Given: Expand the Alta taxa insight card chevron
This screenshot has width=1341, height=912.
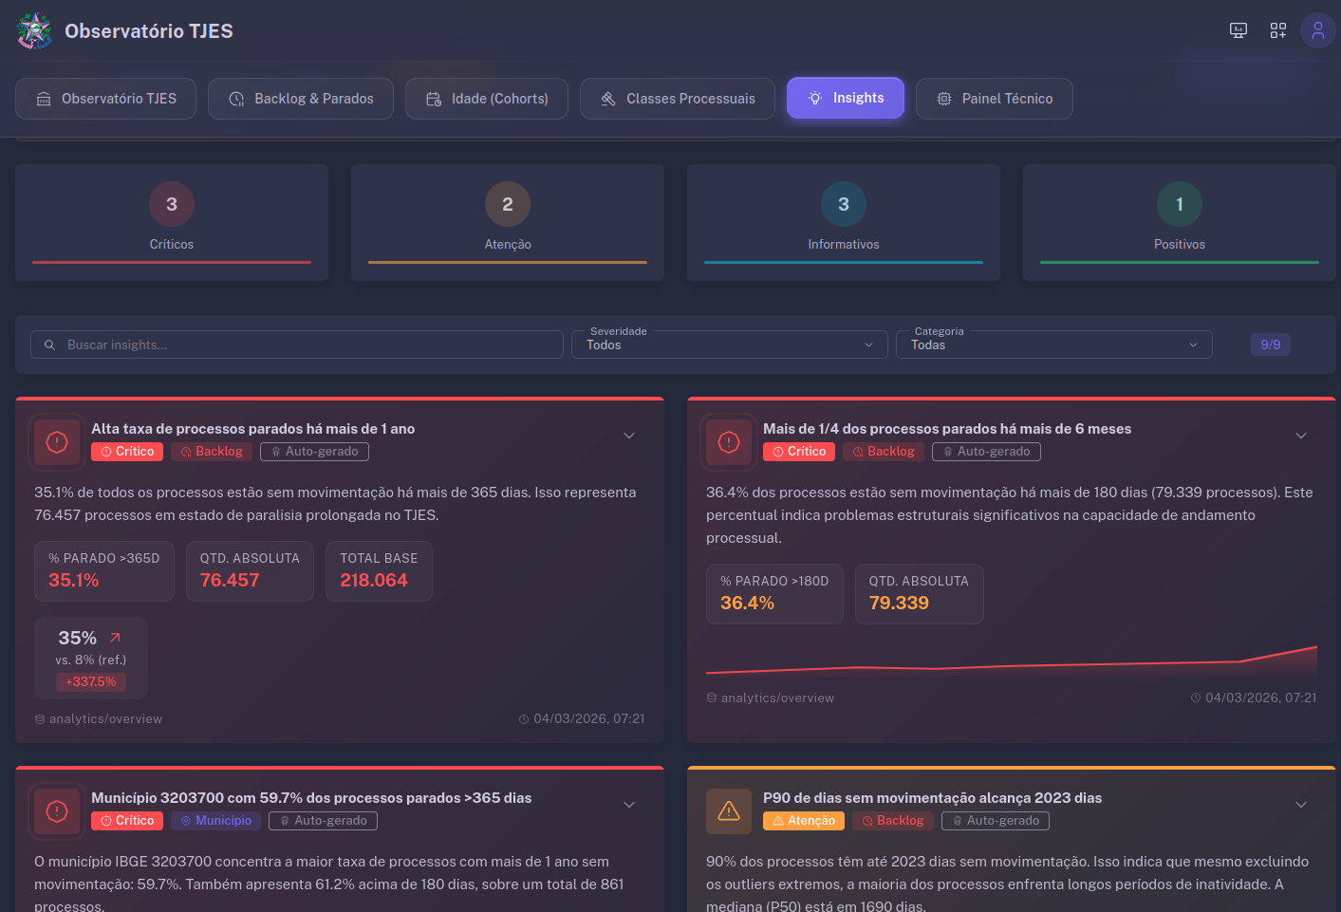Looking at the screenshot, I should [628, 435].
